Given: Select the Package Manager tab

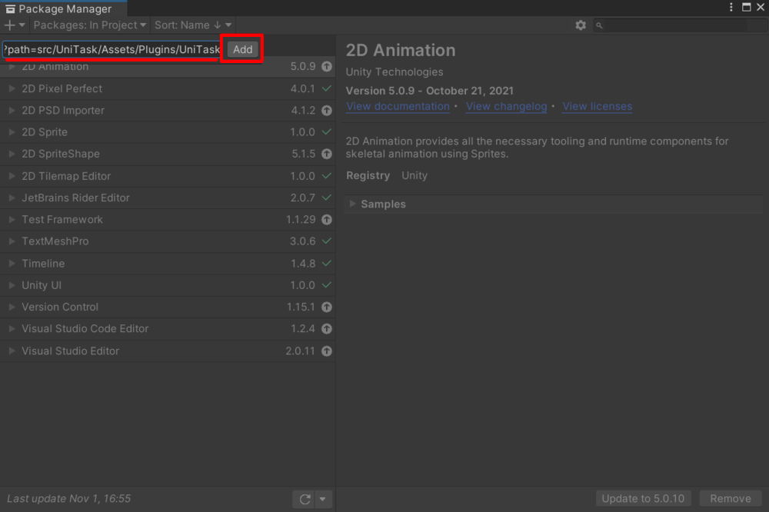Looking at the screenshot, I should click(x=60, y=9).
